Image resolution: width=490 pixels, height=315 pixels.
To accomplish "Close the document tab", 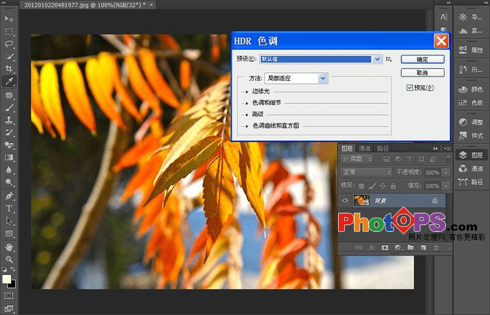I will click(151, 5).
